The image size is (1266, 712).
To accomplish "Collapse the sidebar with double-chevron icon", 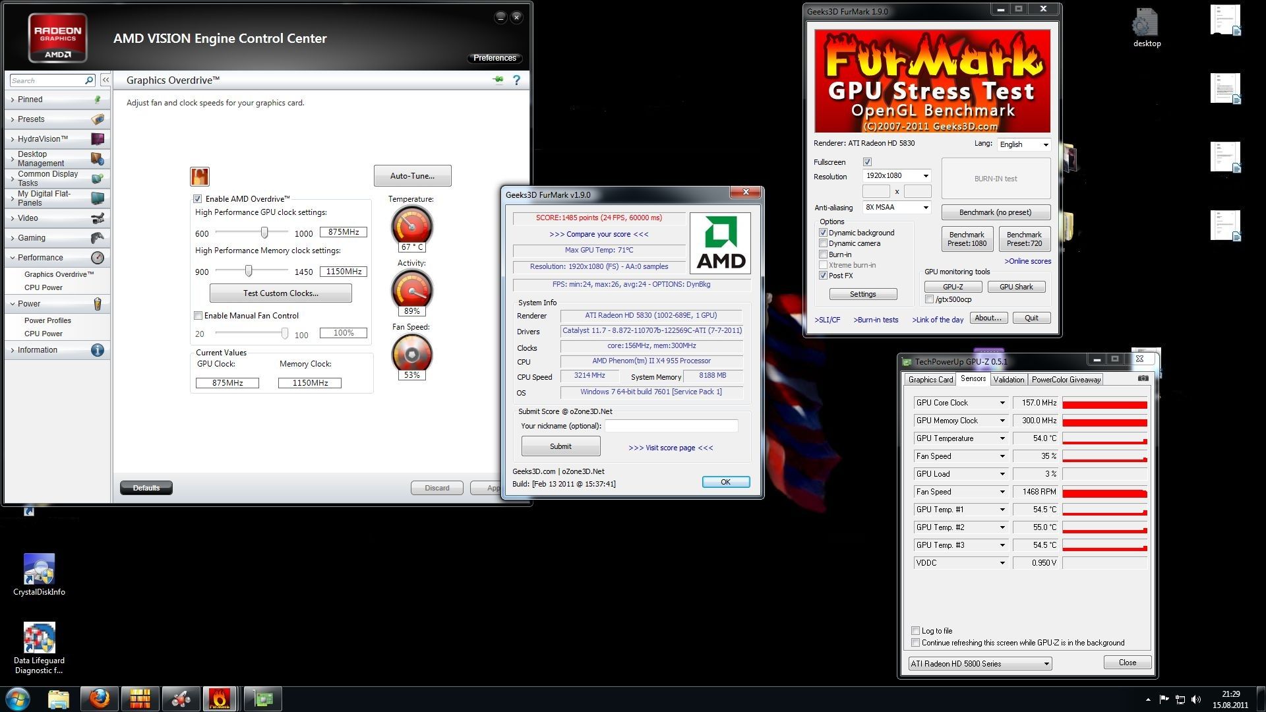I will point(105,80).
